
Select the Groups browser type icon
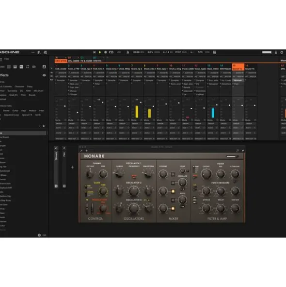[x=9, y=67]
